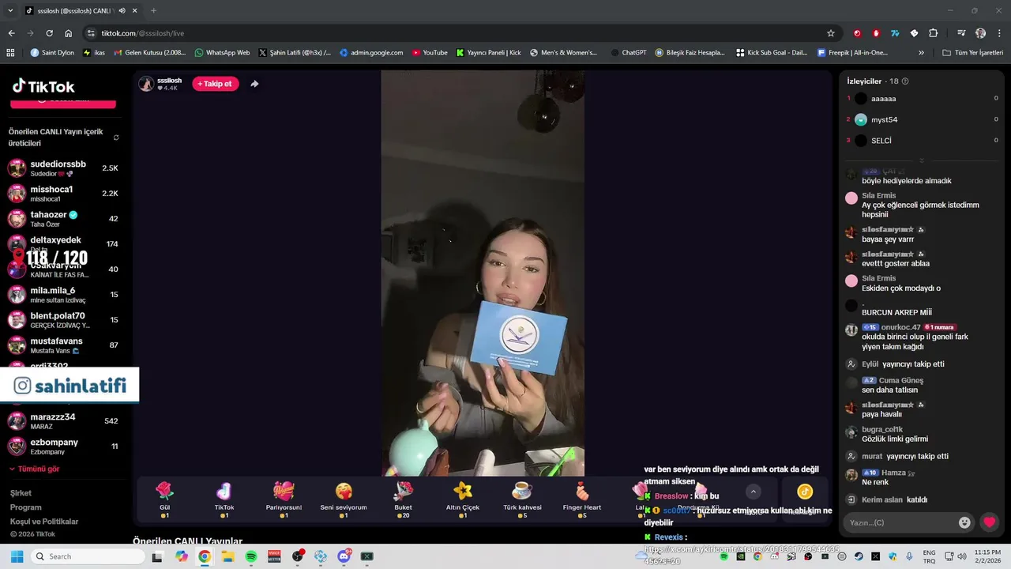Click chat user onurkoc.47 name

(x=900, y=327)
